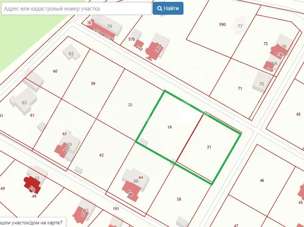
Task: Select parcel 21 inside the green outline
Action: (x=209, y=147)
